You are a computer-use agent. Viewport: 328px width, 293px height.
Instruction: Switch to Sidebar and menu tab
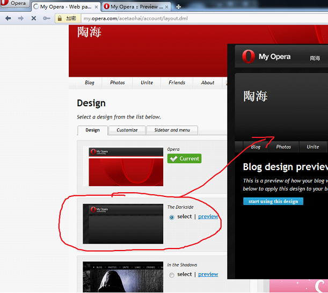172,130
